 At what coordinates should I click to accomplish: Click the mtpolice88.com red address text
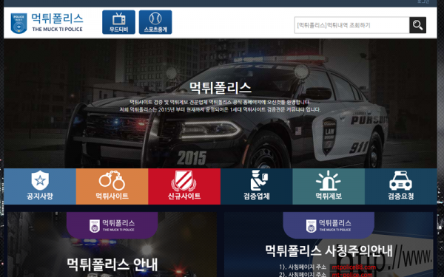tap(354, 267)
